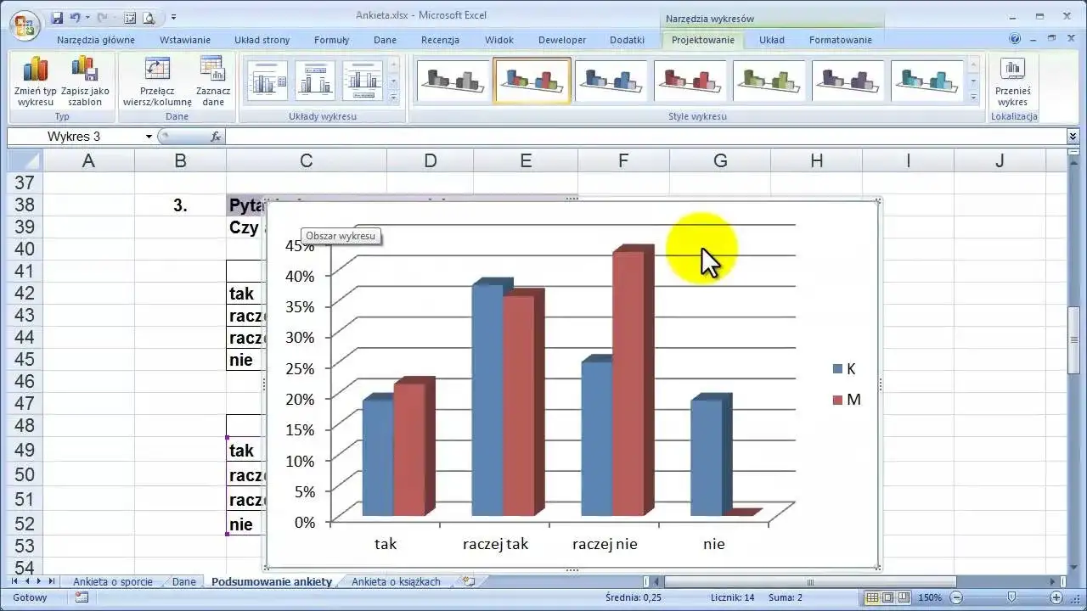Click the Save icon in quick access toolbar
1087x611 pixels.
click(x=57, y=17)
